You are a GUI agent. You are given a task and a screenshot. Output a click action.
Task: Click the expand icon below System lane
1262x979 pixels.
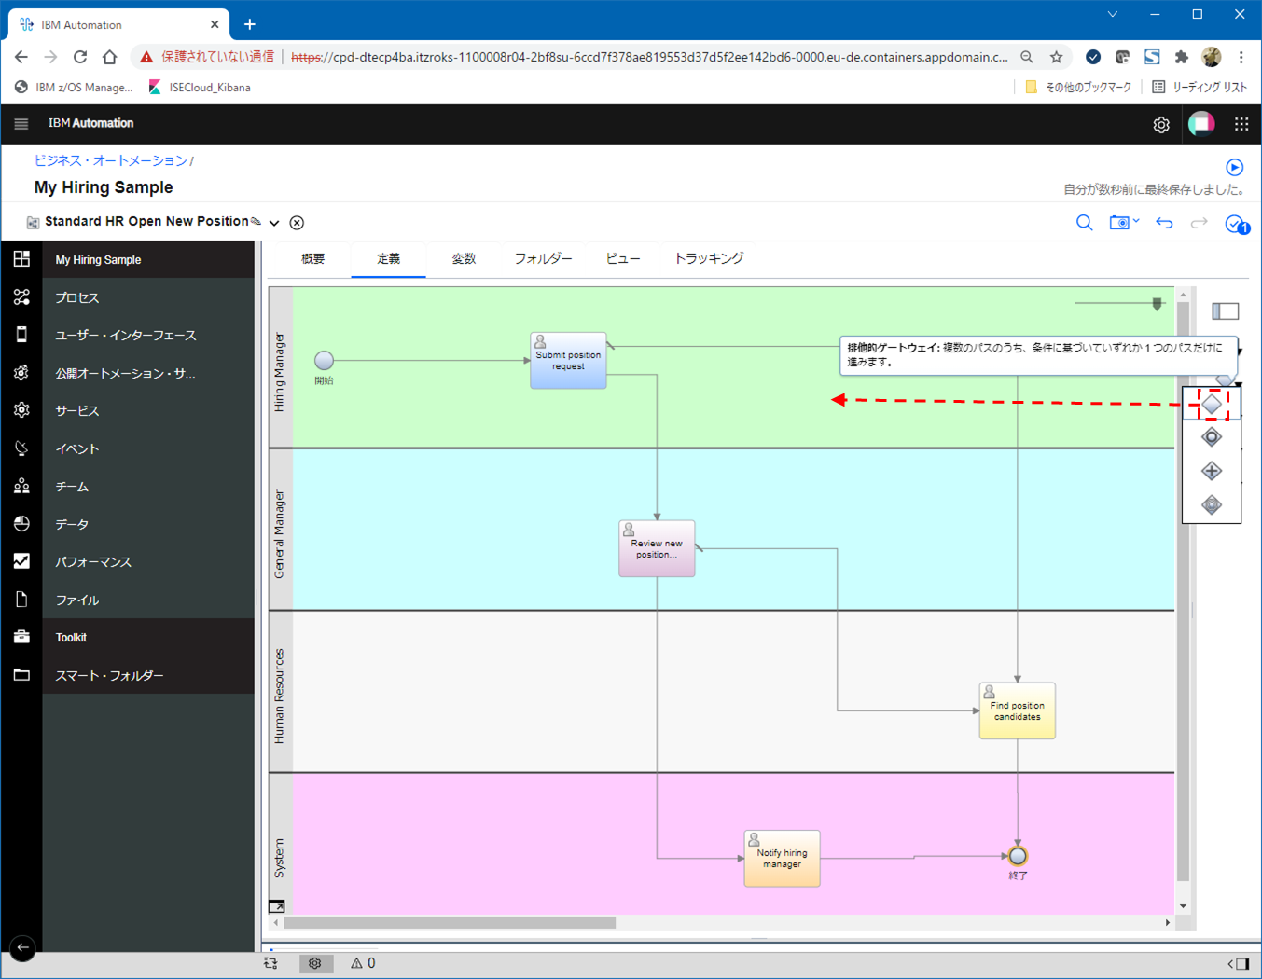point(277,906)
